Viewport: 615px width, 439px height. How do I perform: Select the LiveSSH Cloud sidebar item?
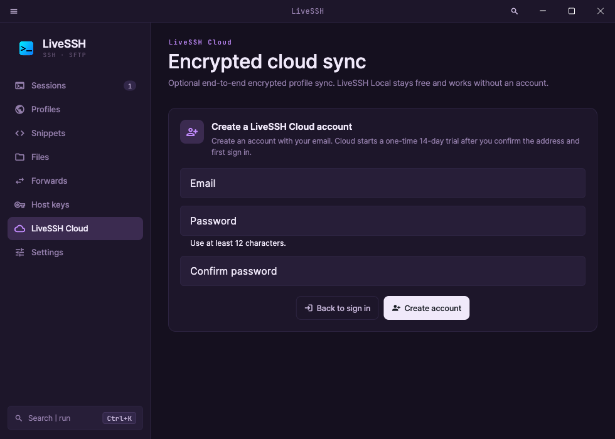point(75,228)
